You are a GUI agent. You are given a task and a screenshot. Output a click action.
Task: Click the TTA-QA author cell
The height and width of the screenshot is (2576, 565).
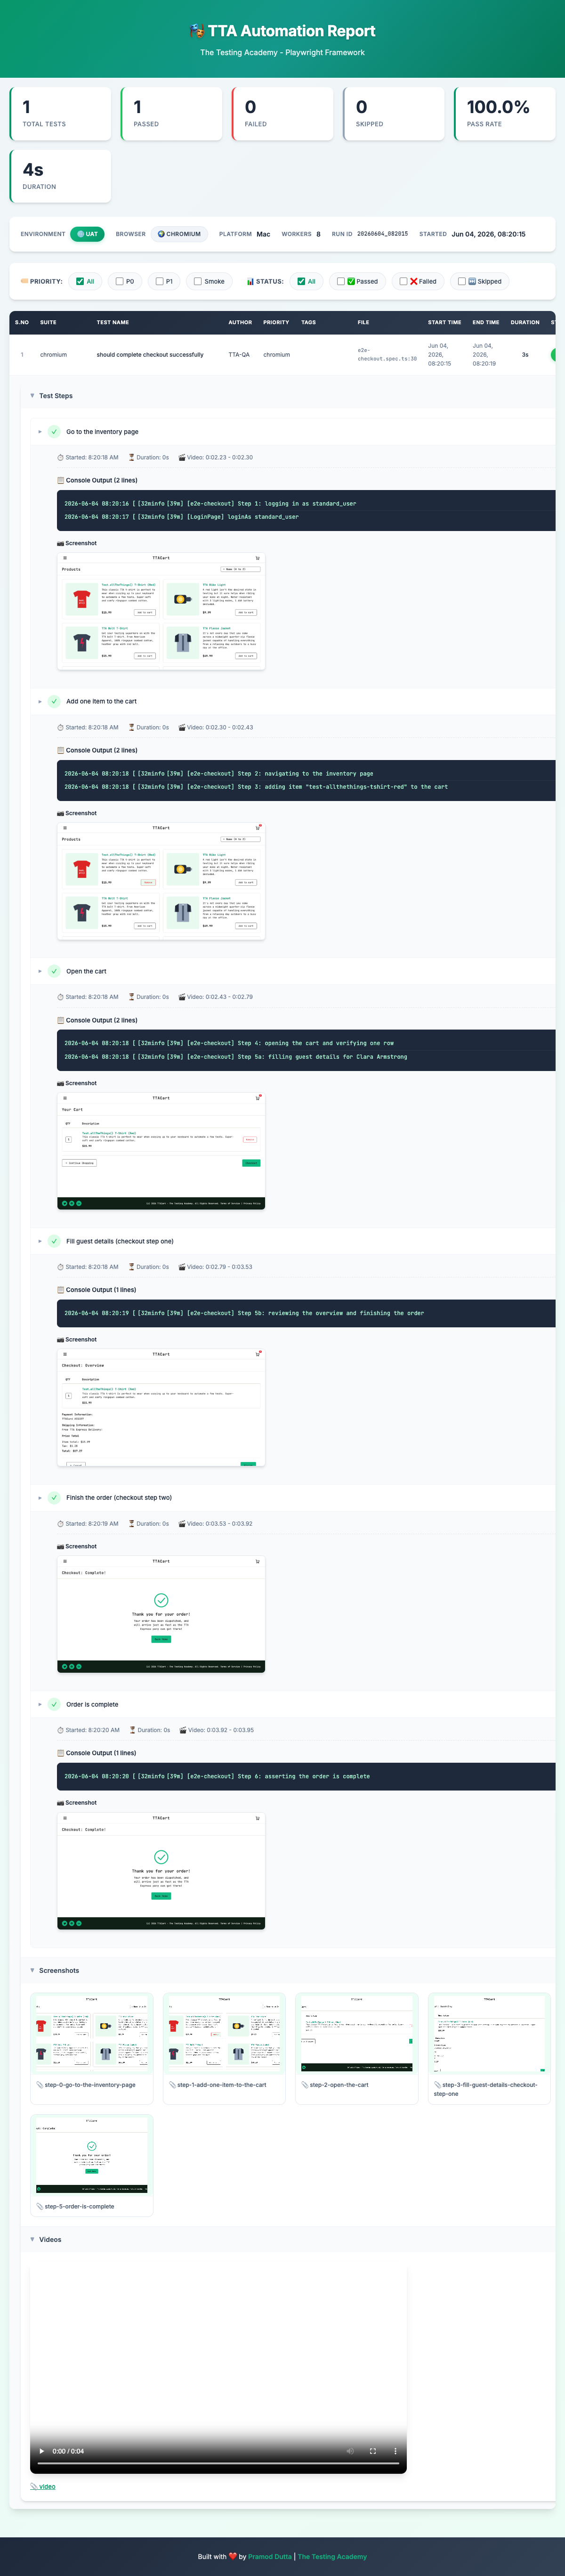click(x=239, y=355)
